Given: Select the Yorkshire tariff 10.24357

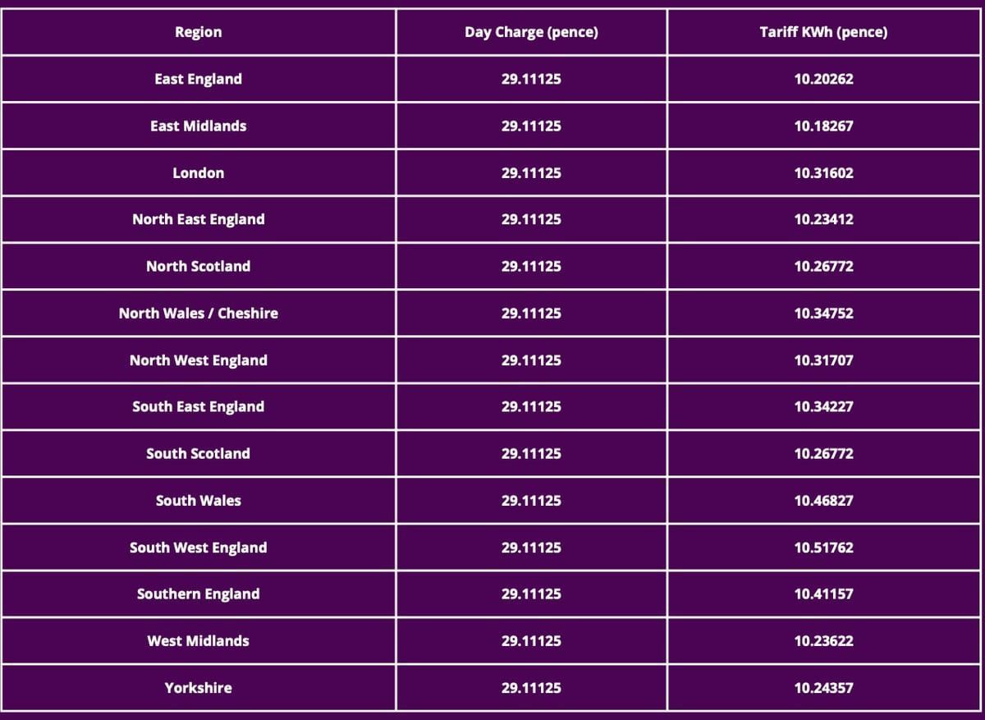Looking at the screenshot, I should tap(823, 688).
